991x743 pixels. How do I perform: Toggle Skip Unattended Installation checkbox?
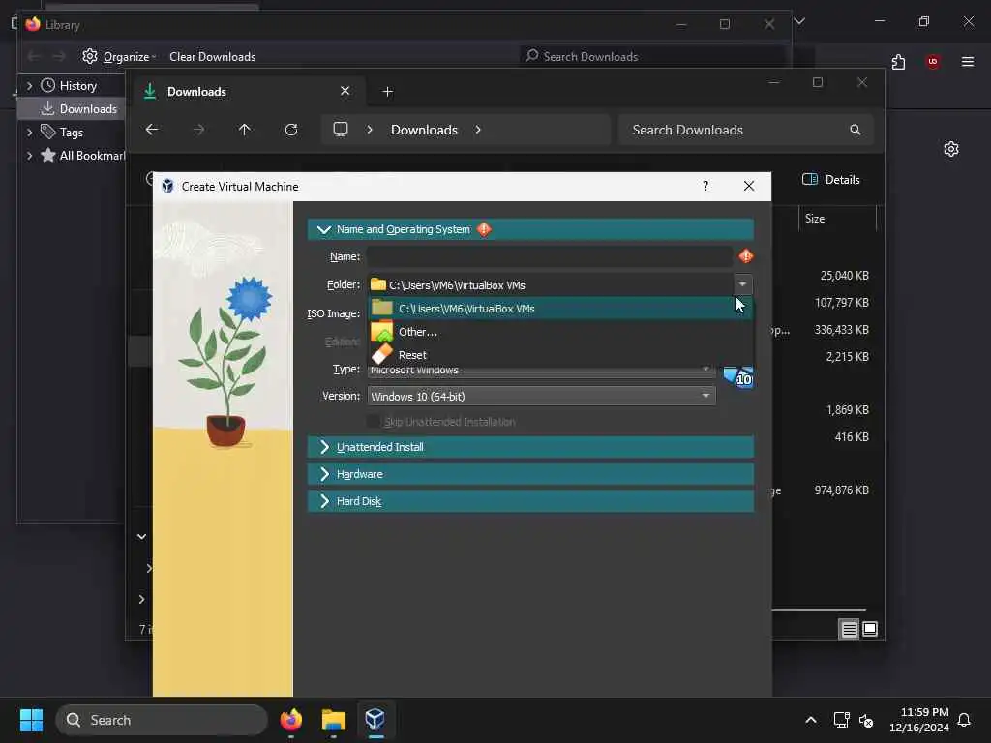click(374, 422)
